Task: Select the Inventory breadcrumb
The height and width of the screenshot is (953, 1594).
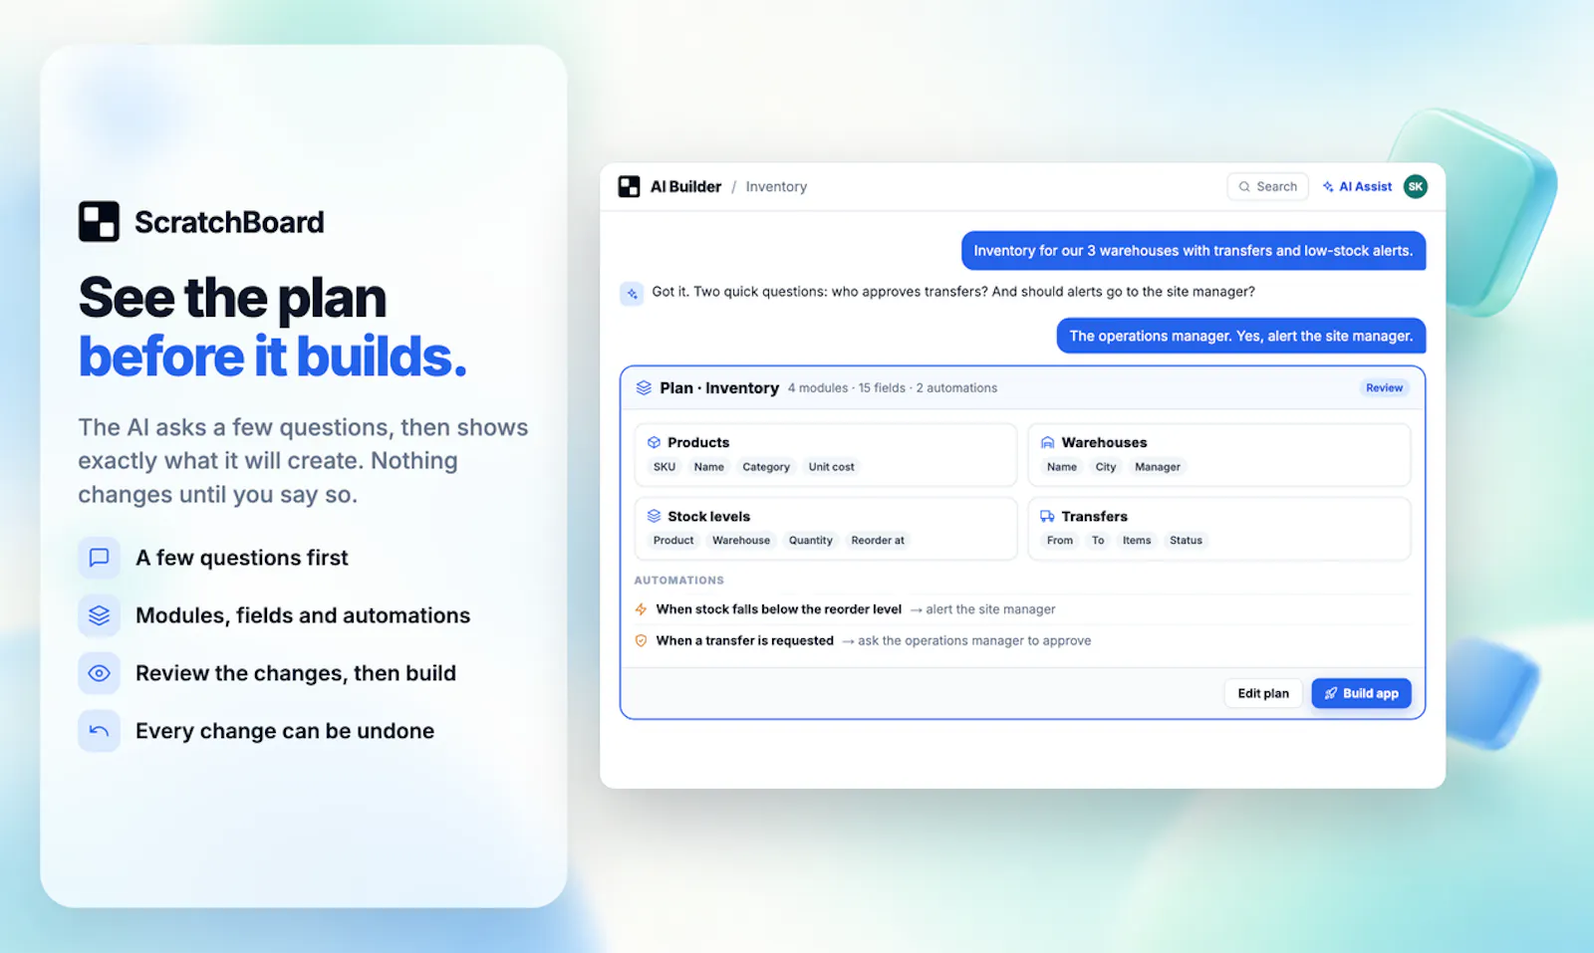Action: (776, 186)
